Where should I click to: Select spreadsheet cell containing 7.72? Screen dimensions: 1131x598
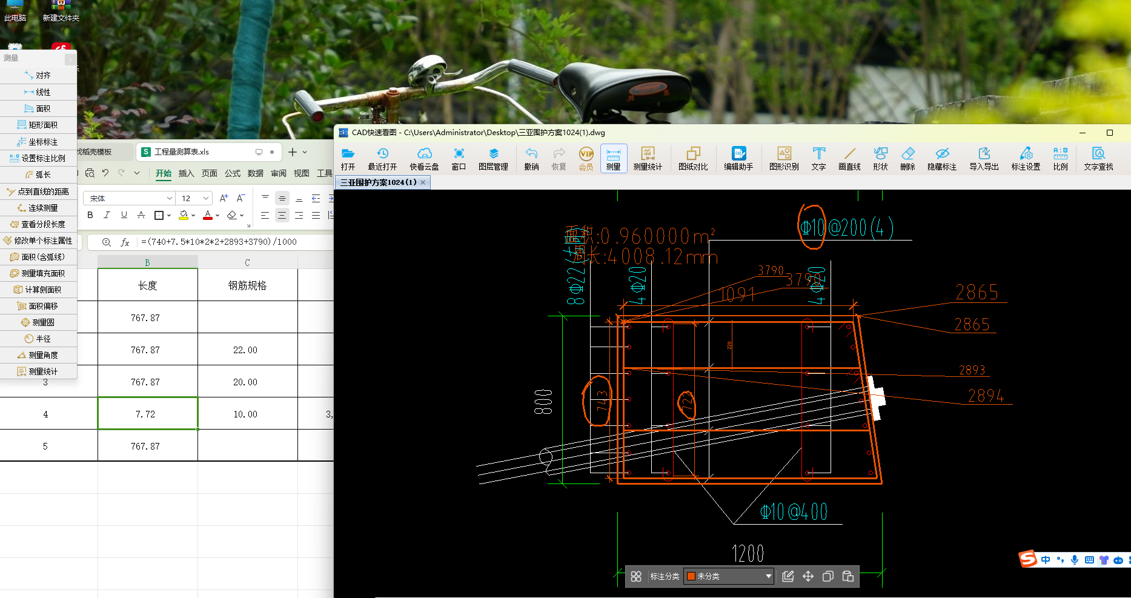pos(148,414)
